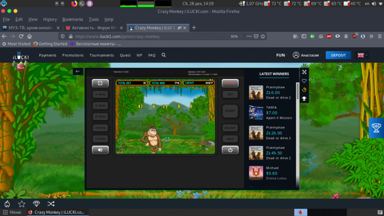Viewport: 384px width, 216px height.
Task: Open the language flag dropdown
Action: point(362,55)
